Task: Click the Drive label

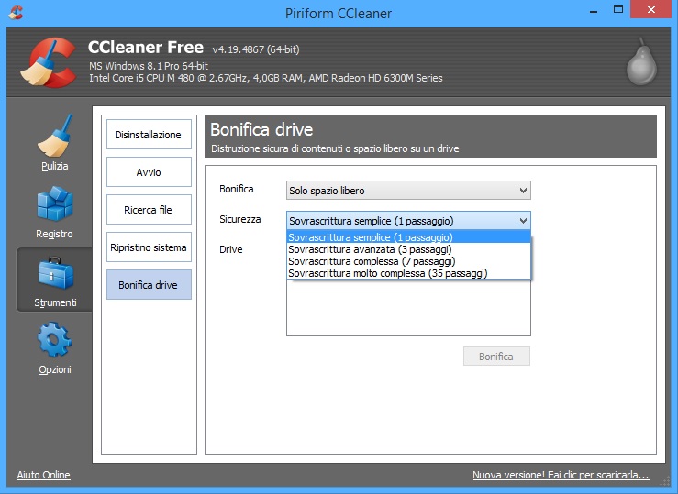Action: 231,249
